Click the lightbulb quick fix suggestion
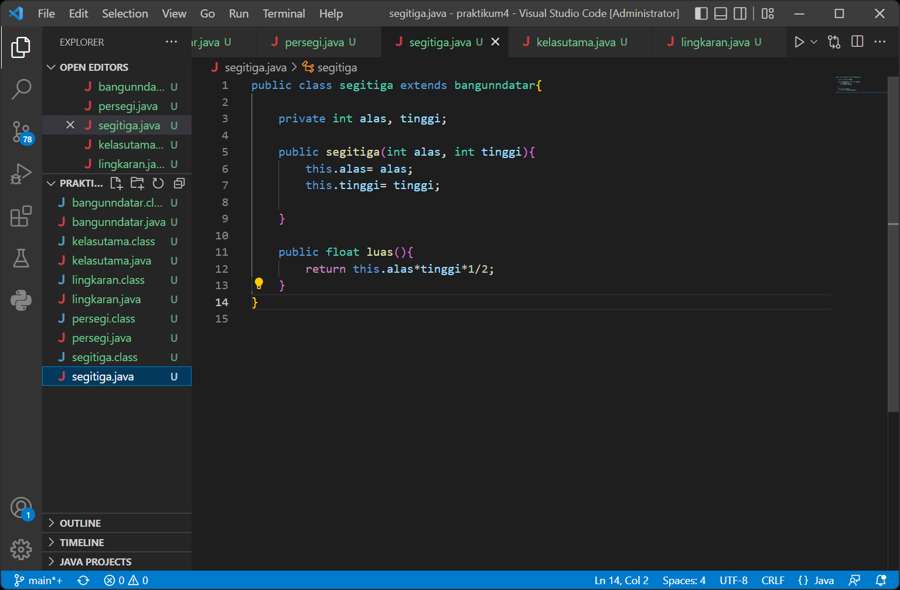The image size is (900, 590). (259, 284)
